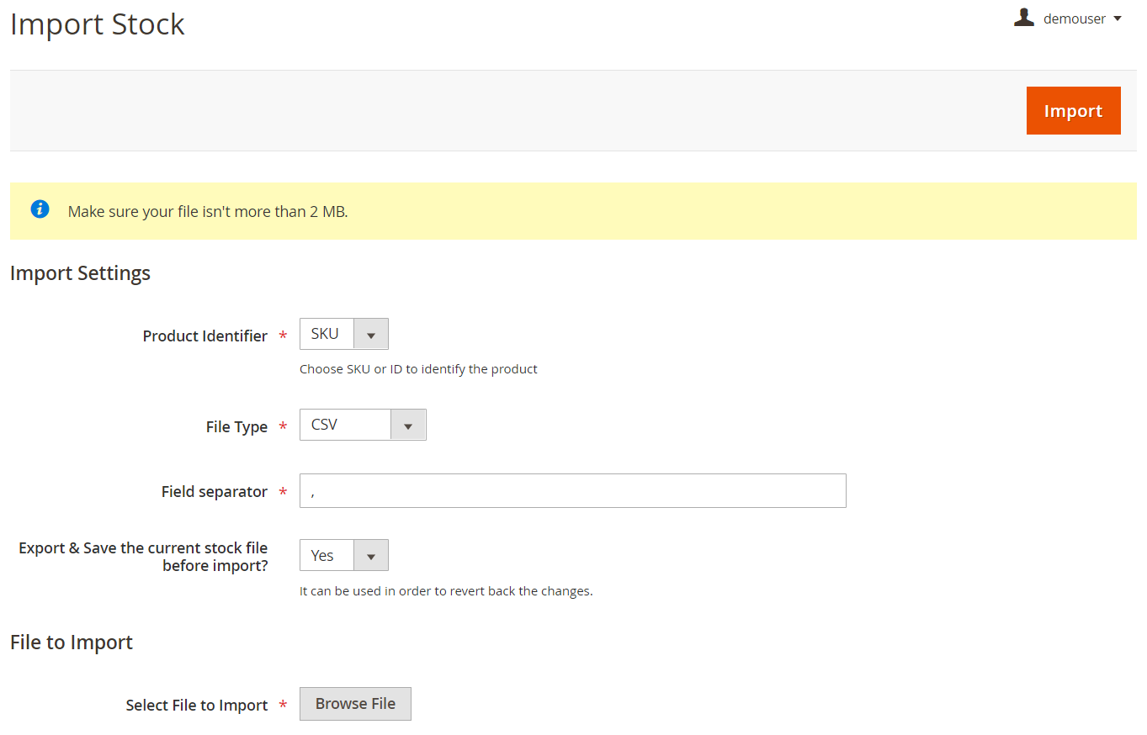Click the 'Select File to Import' label
Screen dimensions: 1147x735
coord(197,706)
